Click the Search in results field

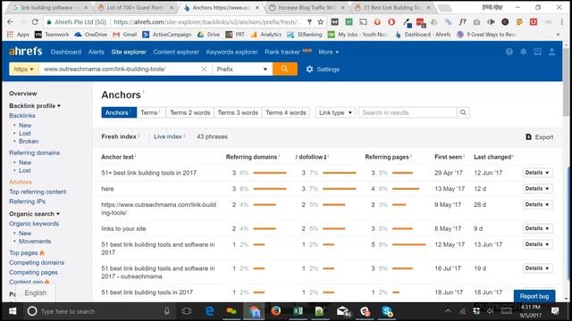coord(408,112)
